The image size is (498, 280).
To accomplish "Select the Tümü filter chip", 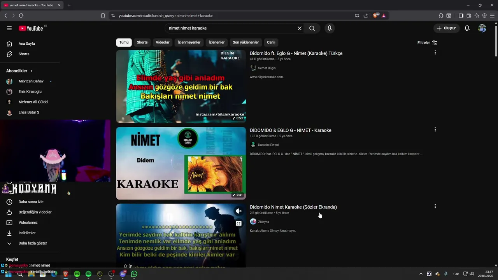I will pos(124,42).
